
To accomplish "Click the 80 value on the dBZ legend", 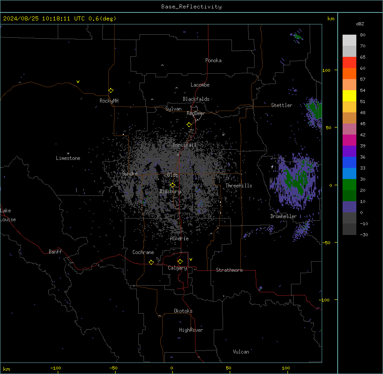I will click(x=363, y=35).
